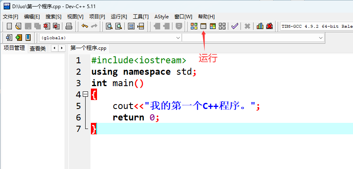This screenshot has width=353, height=169.
Task: Click the Open file toolbar icon
Action: point(18,27)
